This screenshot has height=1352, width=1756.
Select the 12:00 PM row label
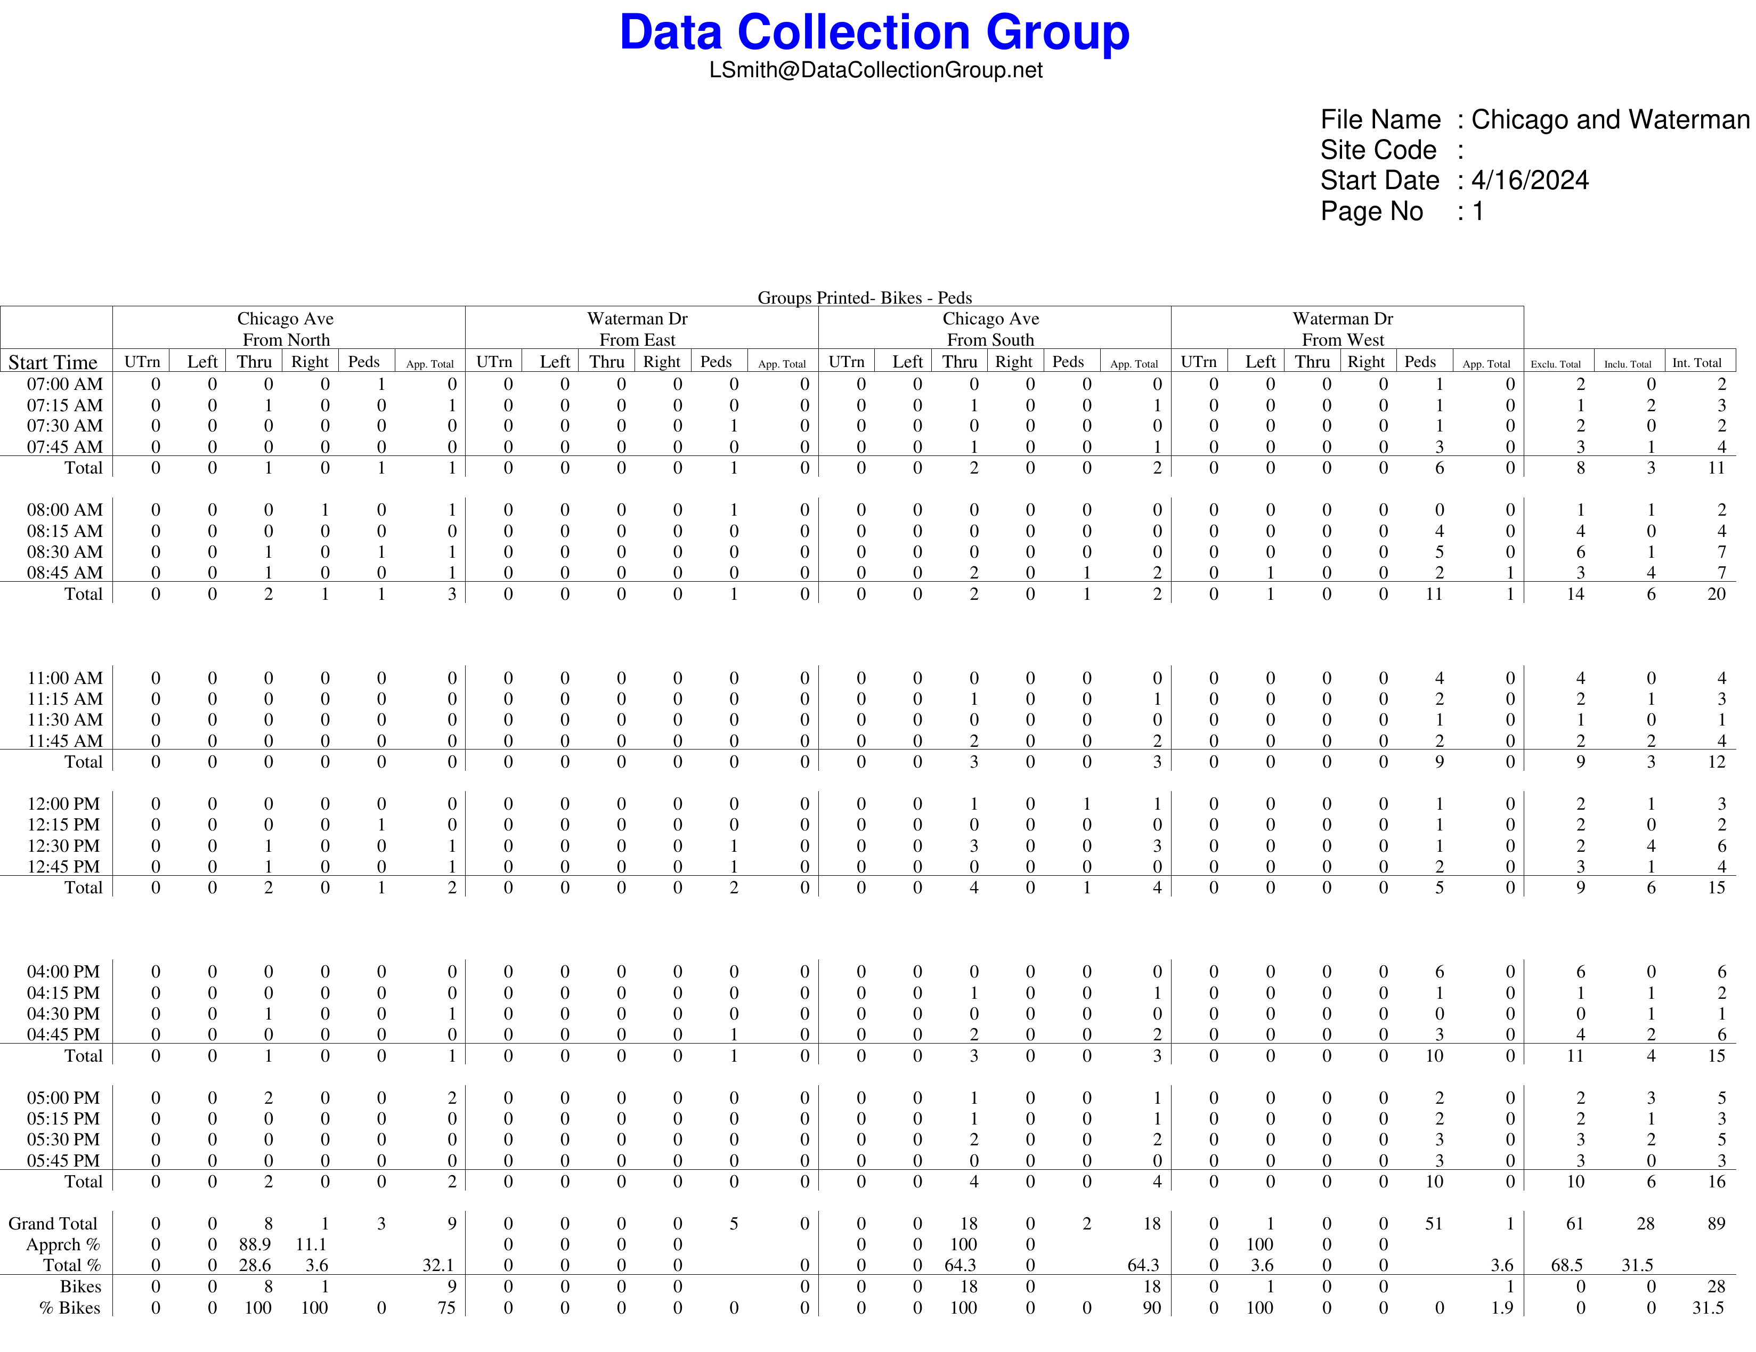pyautogui.click(x=63, y=804)
